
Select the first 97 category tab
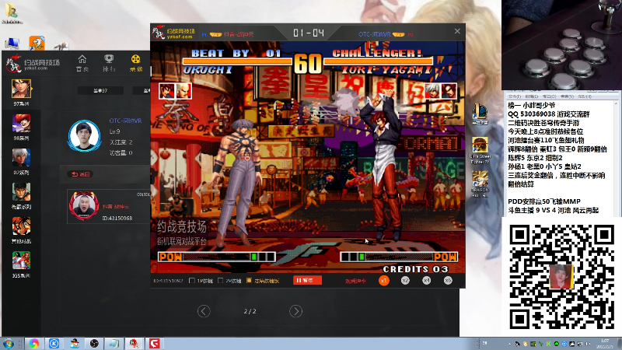[100, 91]
